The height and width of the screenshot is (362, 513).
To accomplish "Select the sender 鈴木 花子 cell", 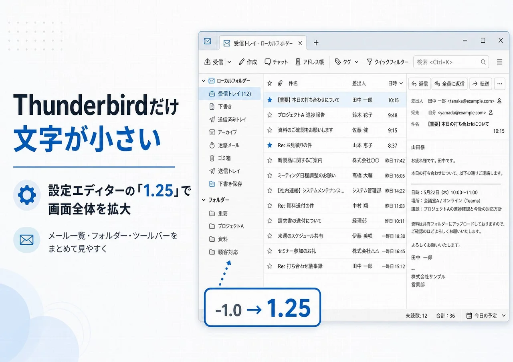I will 362,115.
